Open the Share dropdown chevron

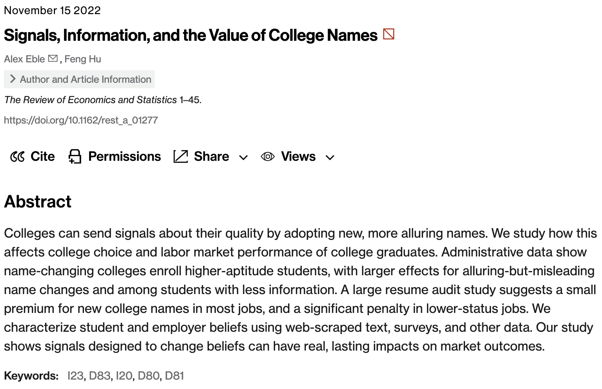[x=244, y=158]
